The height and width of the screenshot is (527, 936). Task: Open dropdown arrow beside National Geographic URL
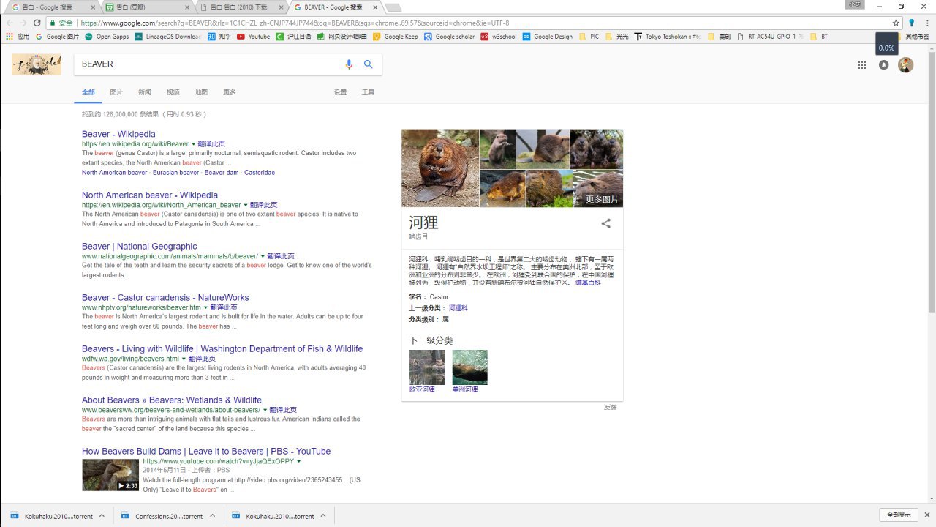click(x=263, y=257)
